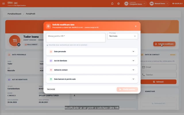Click the CD company avatar
The image size is (184, 115).
click(126, 3)
